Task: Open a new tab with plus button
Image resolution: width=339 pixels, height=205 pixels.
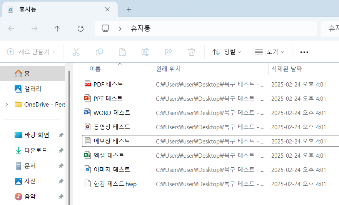Action: point(129,10)
